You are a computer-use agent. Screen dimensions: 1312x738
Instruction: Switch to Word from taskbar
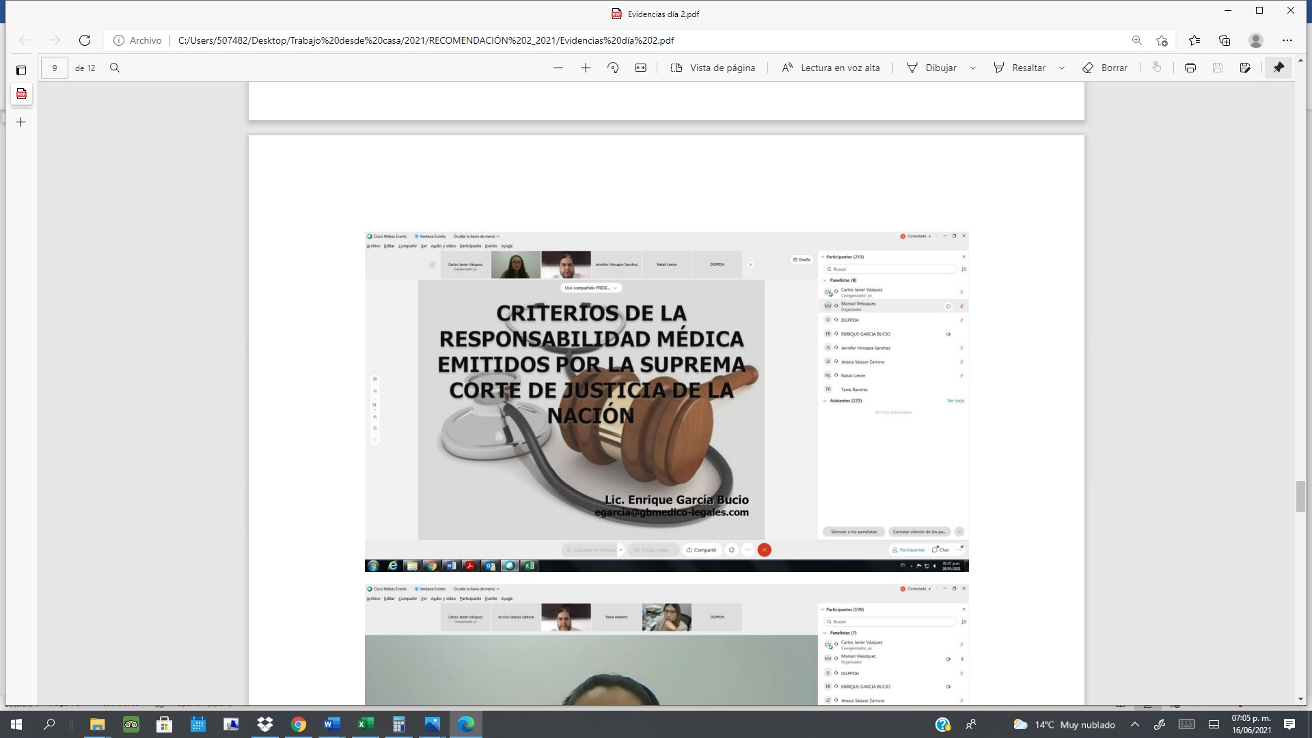pos(331,724)
